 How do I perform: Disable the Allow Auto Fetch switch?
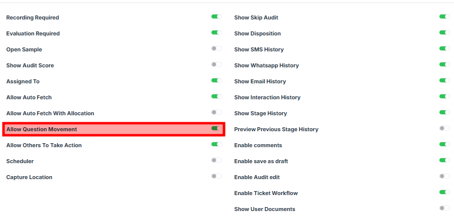point(216,96)
